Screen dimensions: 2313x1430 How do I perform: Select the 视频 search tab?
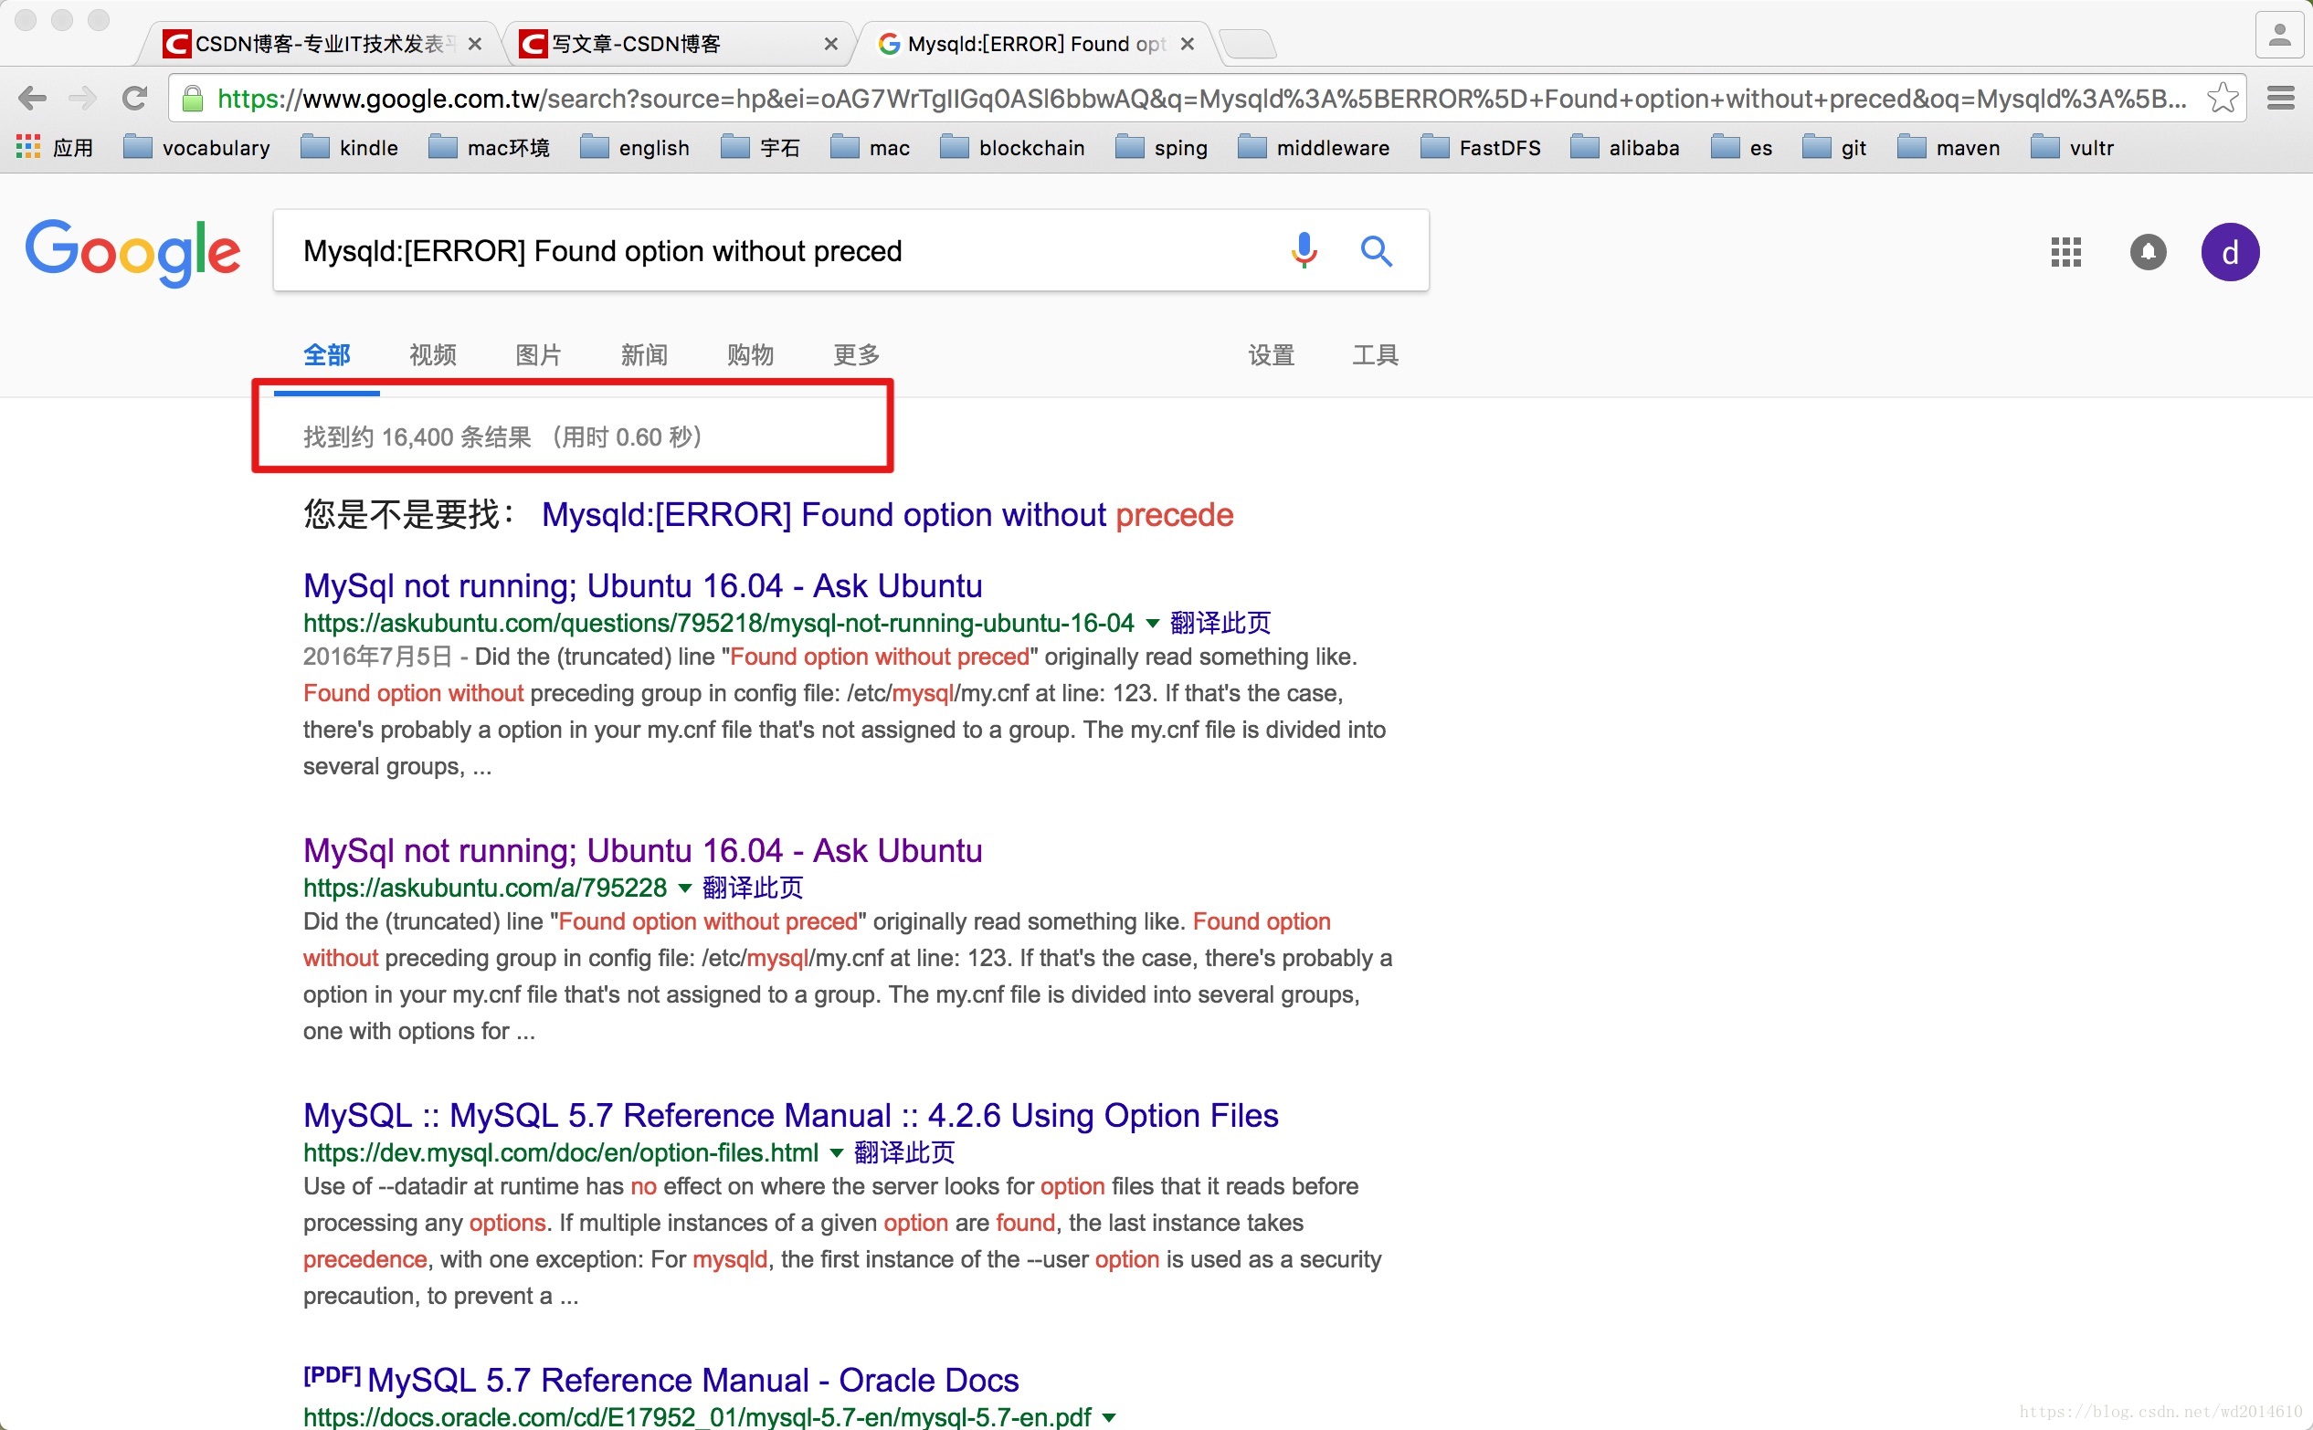pyautogui.click(x=432, y=355)
